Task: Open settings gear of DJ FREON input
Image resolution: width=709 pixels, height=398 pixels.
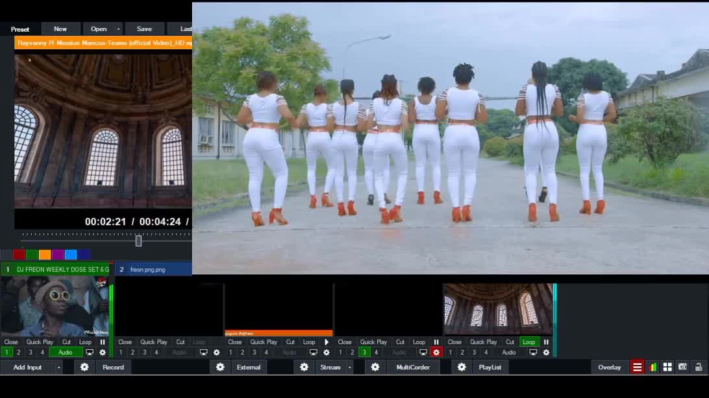Action: [102, 353]
